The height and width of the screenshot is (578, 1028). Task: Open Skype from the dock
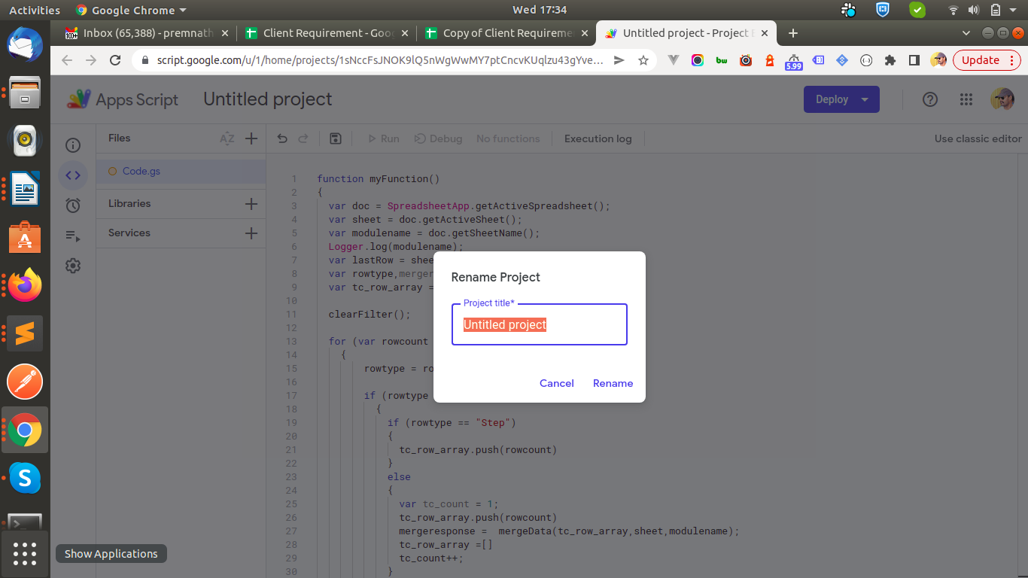(25, 478)
